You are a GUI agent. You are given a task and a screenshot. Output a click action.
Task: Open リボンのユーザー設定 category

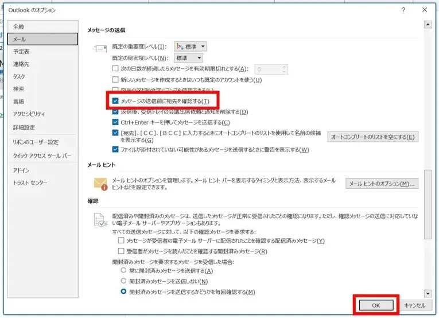42,142
